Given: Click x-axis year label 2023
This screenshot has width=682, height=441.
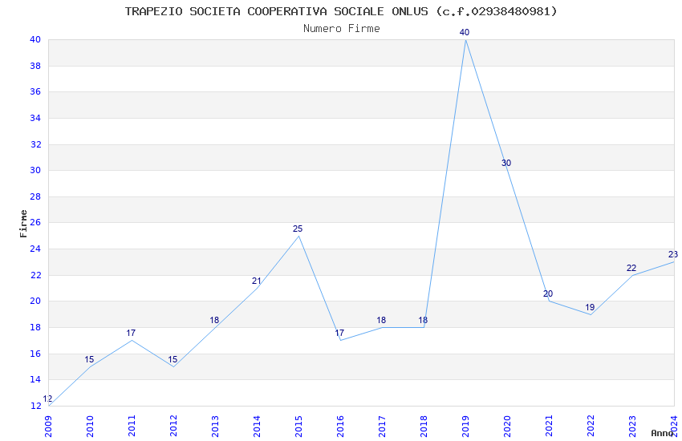Looking at the screenshot, I should coord(633,426).
